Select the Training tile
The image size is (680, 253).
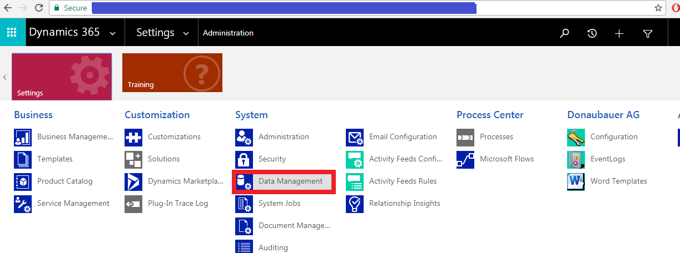(172, 73)
